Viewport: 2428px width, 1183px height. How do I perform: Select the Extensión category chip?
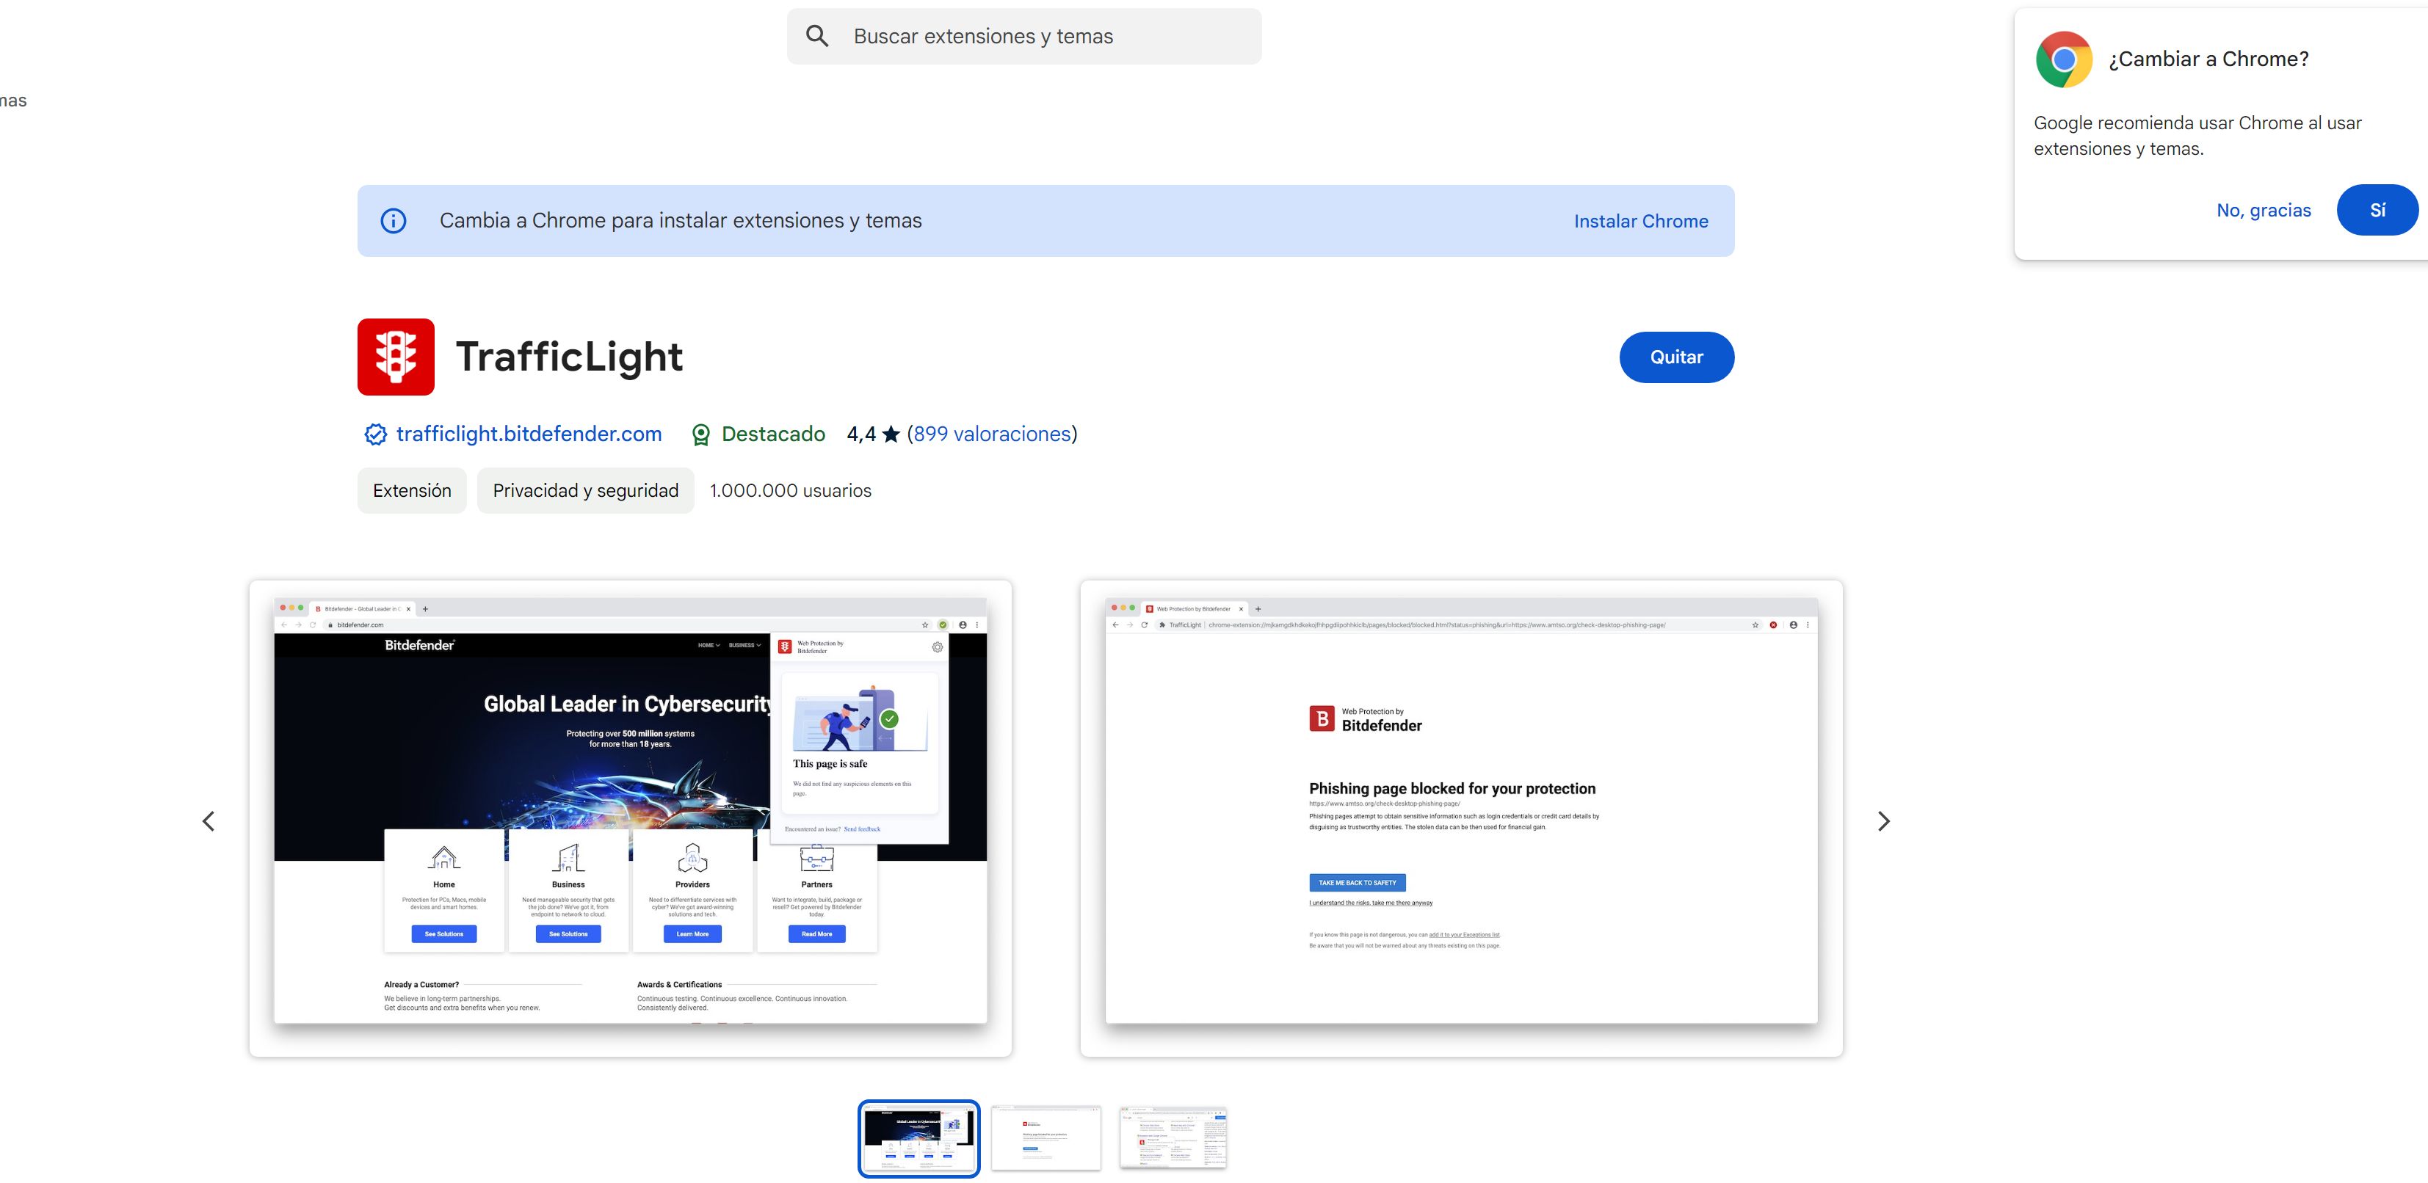pyautogui.click(x=412, y=491)
